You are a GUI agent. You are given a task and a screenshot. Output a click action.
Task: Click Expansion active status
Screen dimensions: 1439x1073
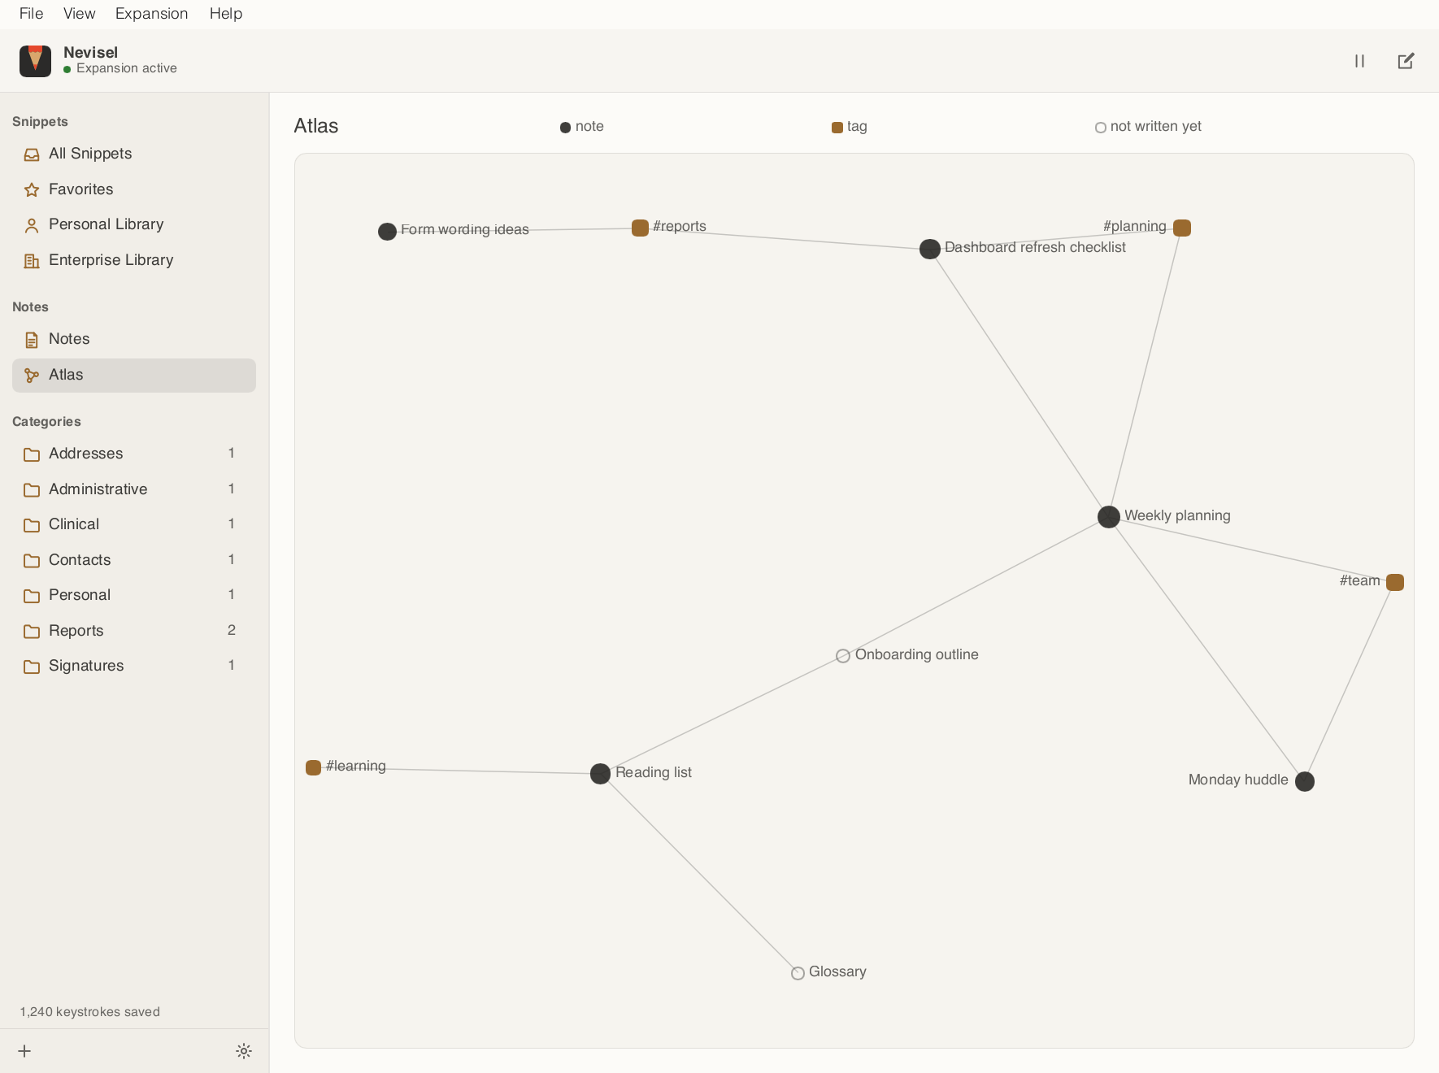point(120,68)
